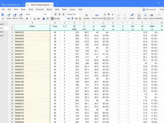Open the Chart tool
The height and width of the screenshot is (123, 164).
[x=21, y=16]
